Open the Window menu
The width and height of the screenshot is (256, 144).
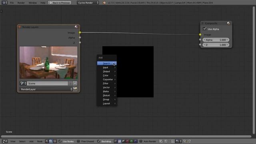tap(33, 3)
